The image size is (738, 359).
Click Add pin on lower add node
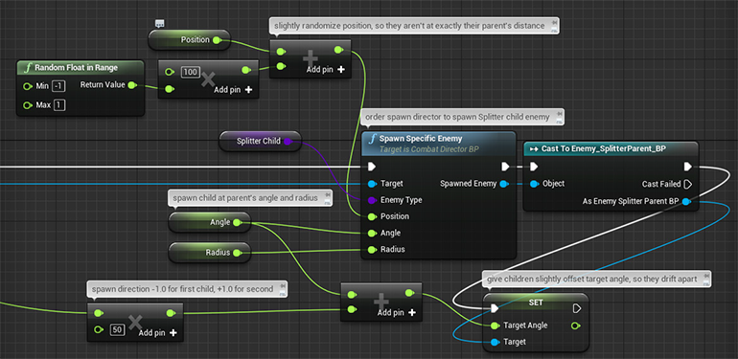(x=397, y=312)
